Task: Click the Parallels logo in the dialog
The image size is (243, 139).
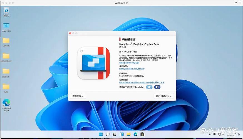Action: pyautogui.click(x=127, y=39)
